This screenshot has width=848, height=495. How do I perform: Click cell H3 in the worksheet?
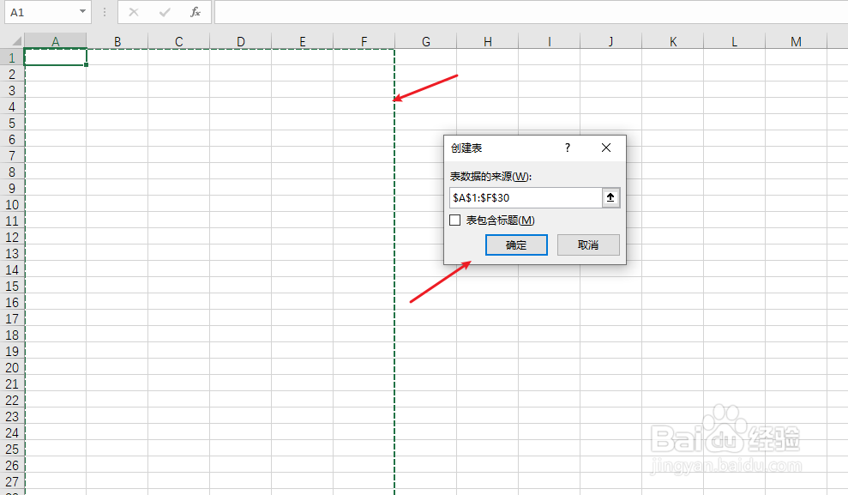(488, 90)
